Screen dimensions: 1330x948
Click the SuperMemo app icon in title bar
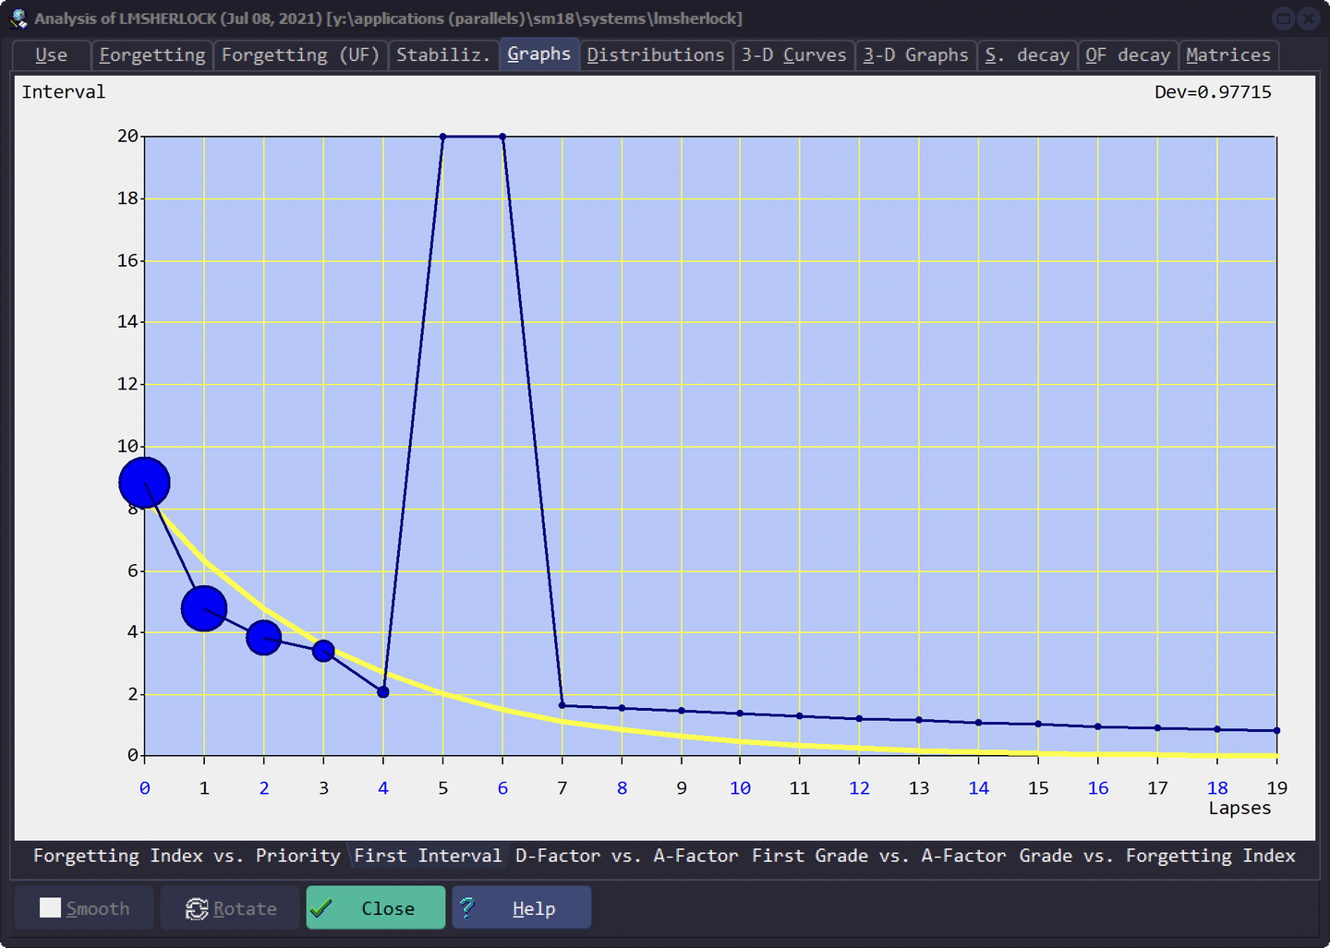pos(18,18)
